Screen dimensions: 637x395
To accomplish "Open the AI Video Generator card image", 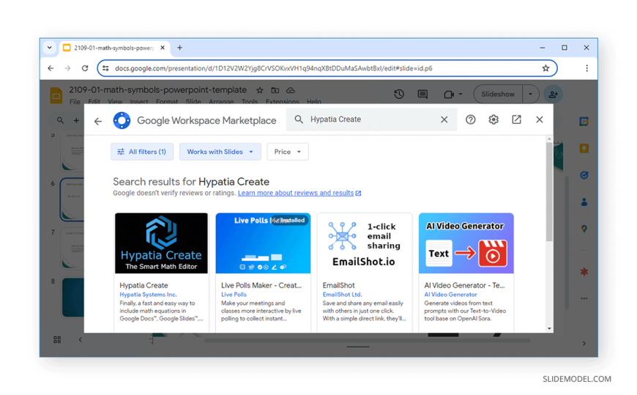I will (466, 243).
